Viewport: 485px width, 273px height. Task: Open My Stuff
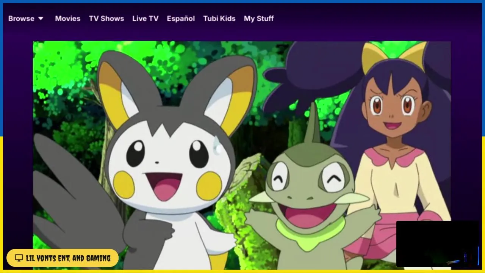click(x=259, y=18)
